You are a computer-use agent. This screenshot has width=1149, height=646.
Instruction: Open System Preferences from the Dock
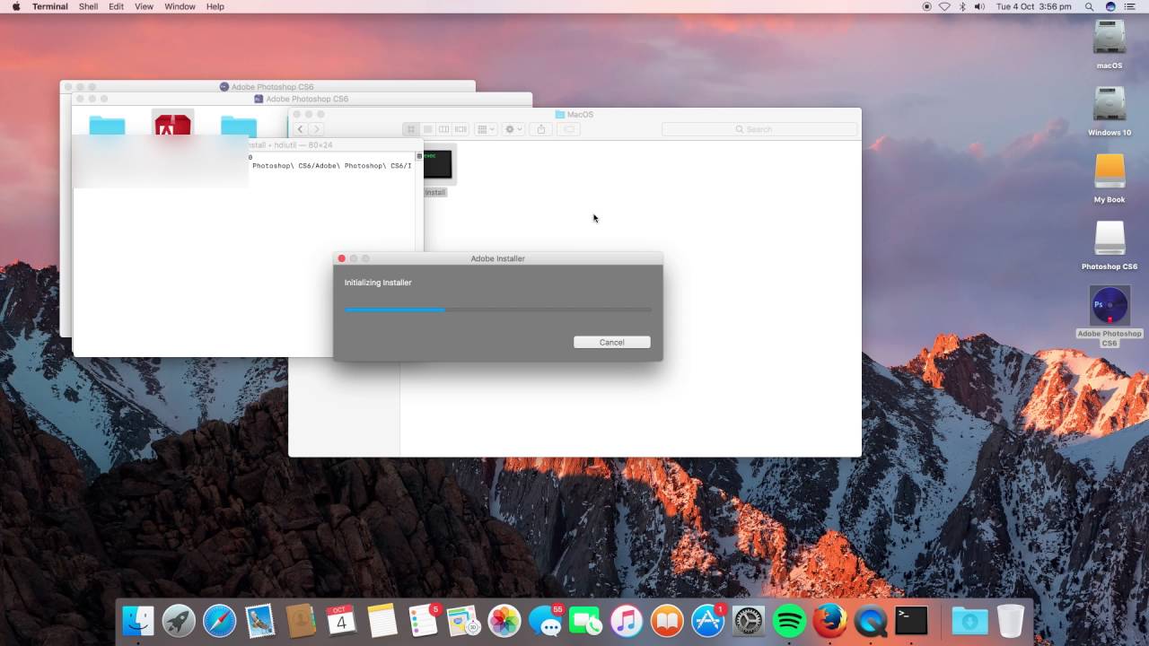(x=749, y=621)
